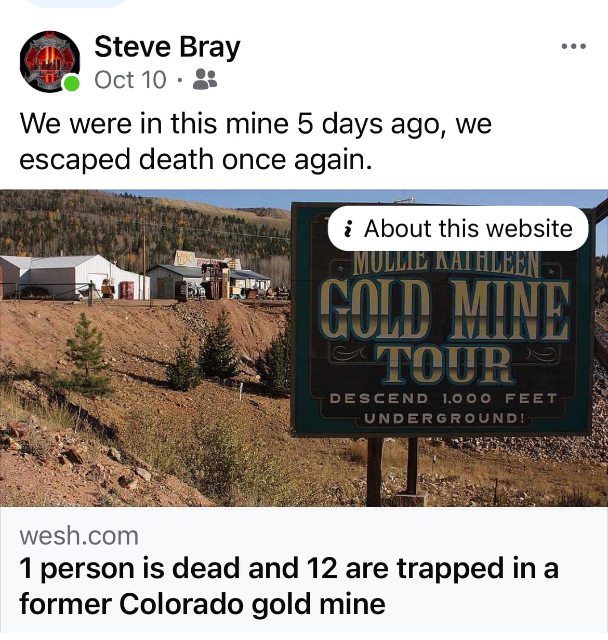The height and width of the screenshot is (640, 608).
Task: Click the friends audience icon beside the date
Action: tap(204, 80)
